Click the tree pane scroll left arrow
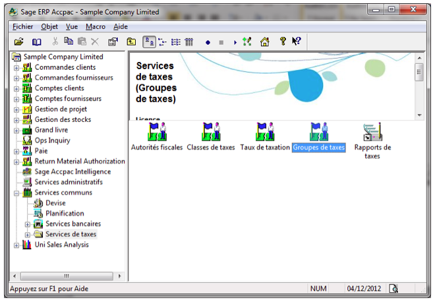 [x=14, y=276]
